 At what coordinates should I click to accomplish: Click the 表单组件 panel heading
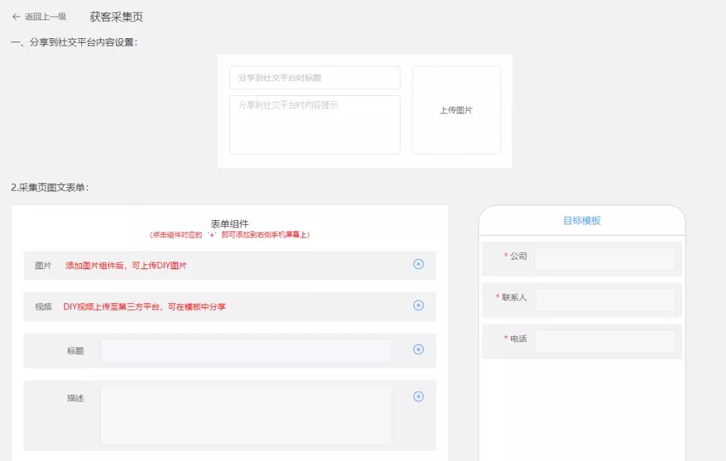(229, 223)
